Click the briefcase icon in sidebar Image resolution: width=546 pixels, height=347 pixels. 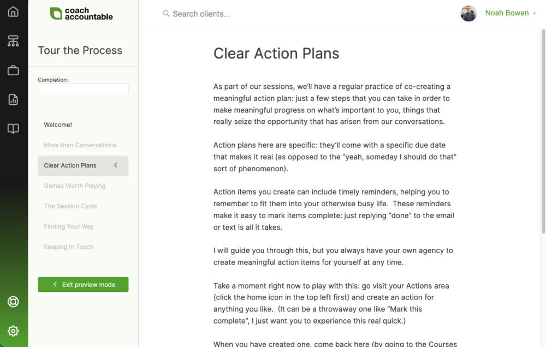tap(13, 70)
